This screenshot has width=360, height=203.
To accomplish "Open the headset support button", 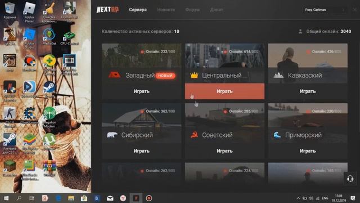I will (350, 179).
